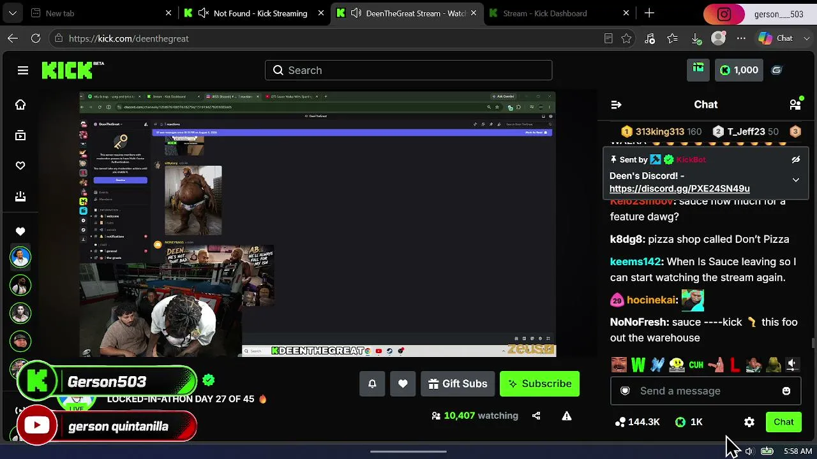The image size is (817, 459).
Task: Open the 1,000 Kicks balance button
Action: [739, 70]
